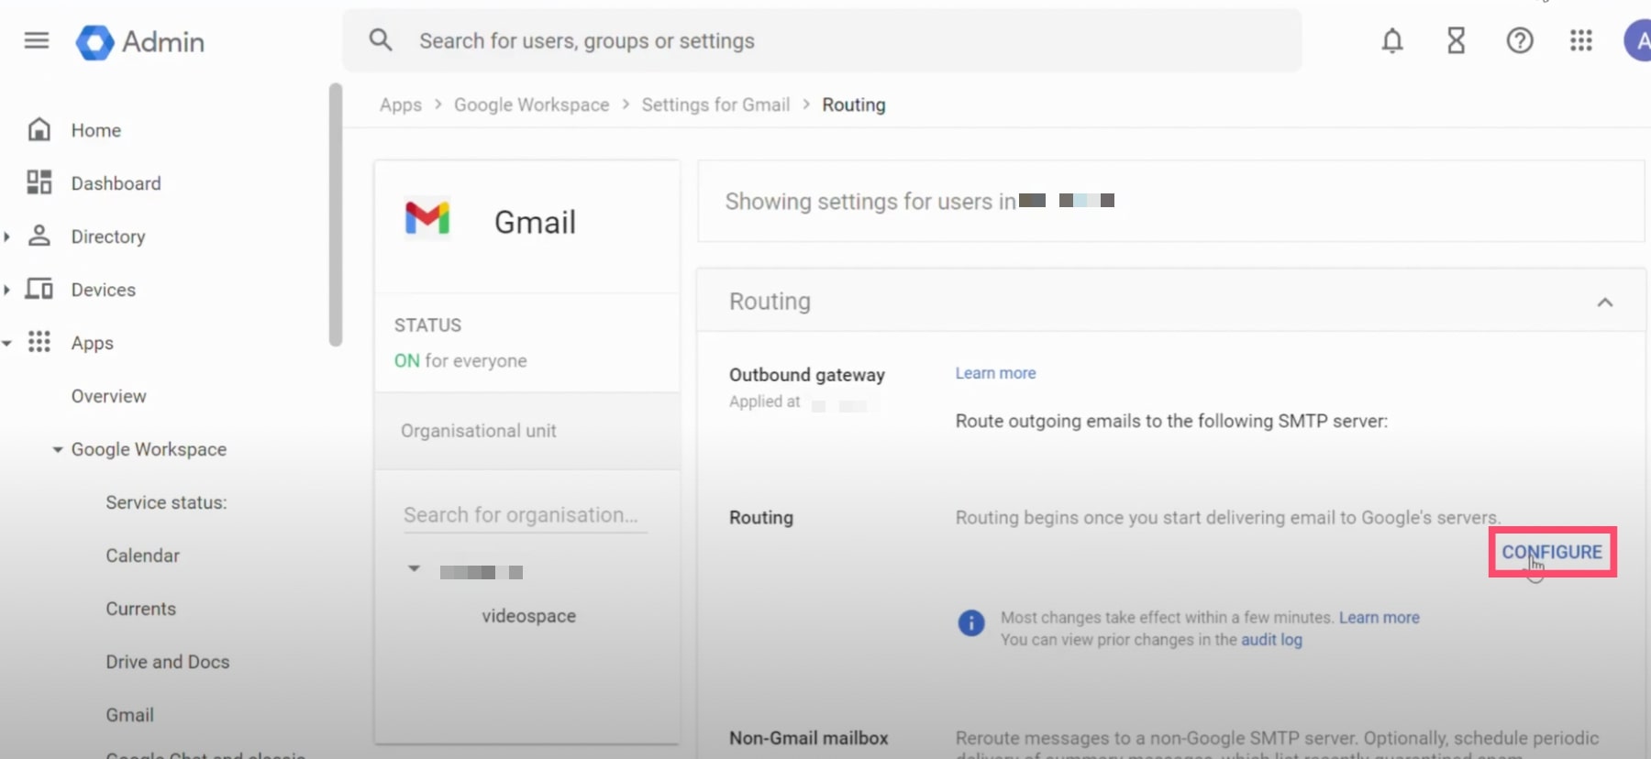Screen dimensions: 1651x759
Task: Open the main hamburger menu
Action: pyautogui.click(x=37, y=40)
